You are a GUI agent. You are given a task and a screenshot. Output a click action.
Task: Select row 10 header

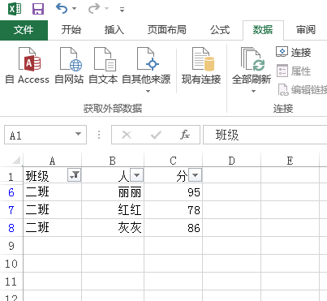point(11,264)
